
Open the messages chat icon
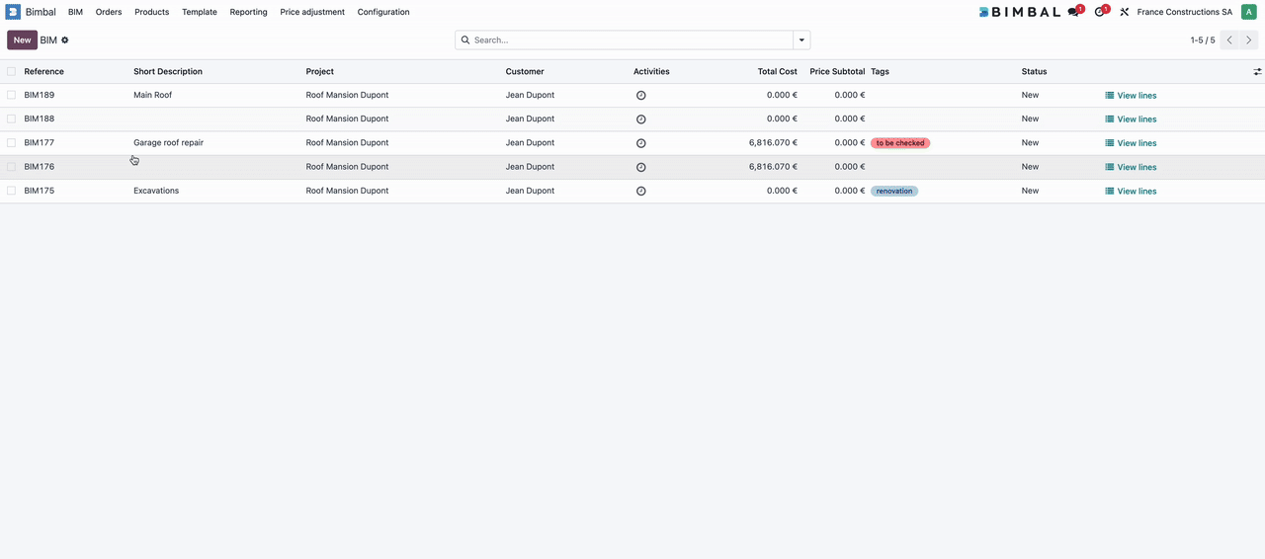(x=1073, y=12)
